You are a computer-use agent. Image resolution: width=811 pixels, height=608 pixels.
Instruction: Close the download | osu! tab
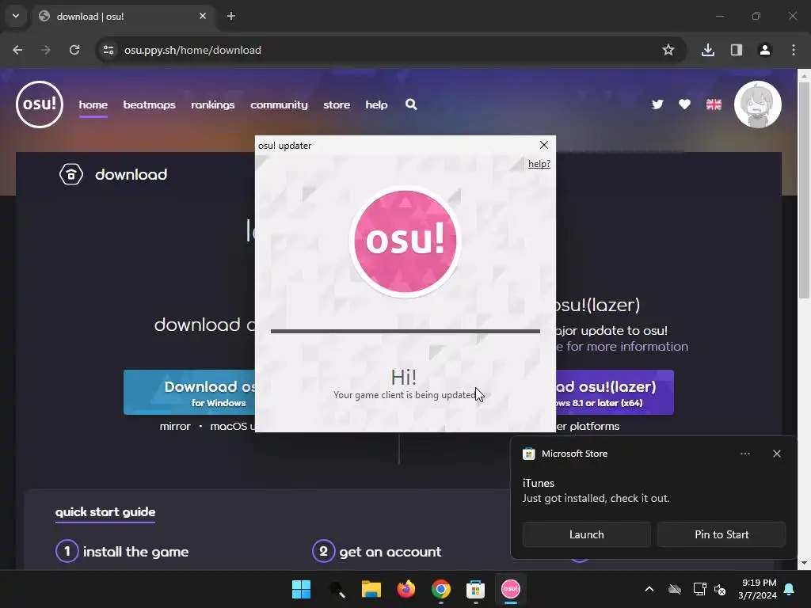(203, 16)
